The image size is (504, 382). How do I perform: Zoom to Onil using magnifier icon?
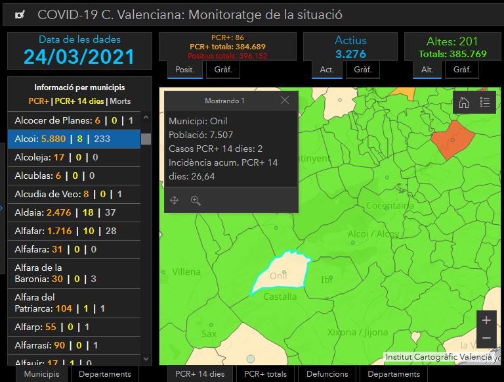[196, 201]
